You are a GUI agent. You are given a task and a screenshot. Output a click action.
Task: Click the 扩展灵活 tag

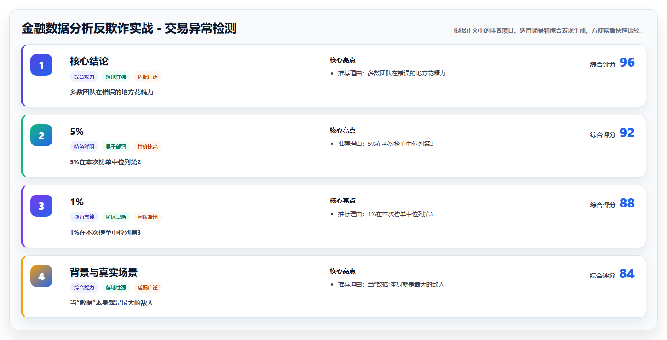(x=116, y=218)
